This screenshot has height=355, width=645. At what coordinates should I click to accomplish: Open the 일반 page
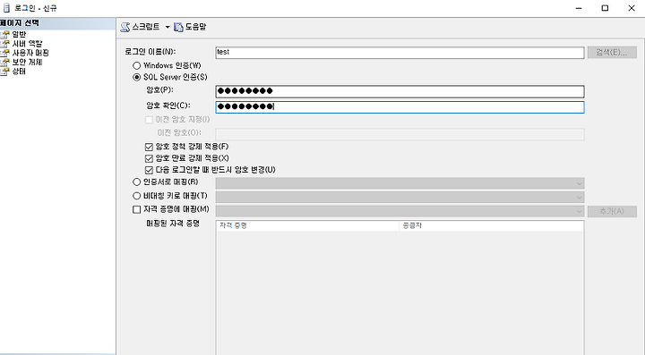[x=19, y=34]
